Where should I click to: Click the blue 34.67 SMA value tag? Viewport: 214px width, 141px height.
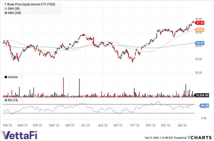[199, 43]
